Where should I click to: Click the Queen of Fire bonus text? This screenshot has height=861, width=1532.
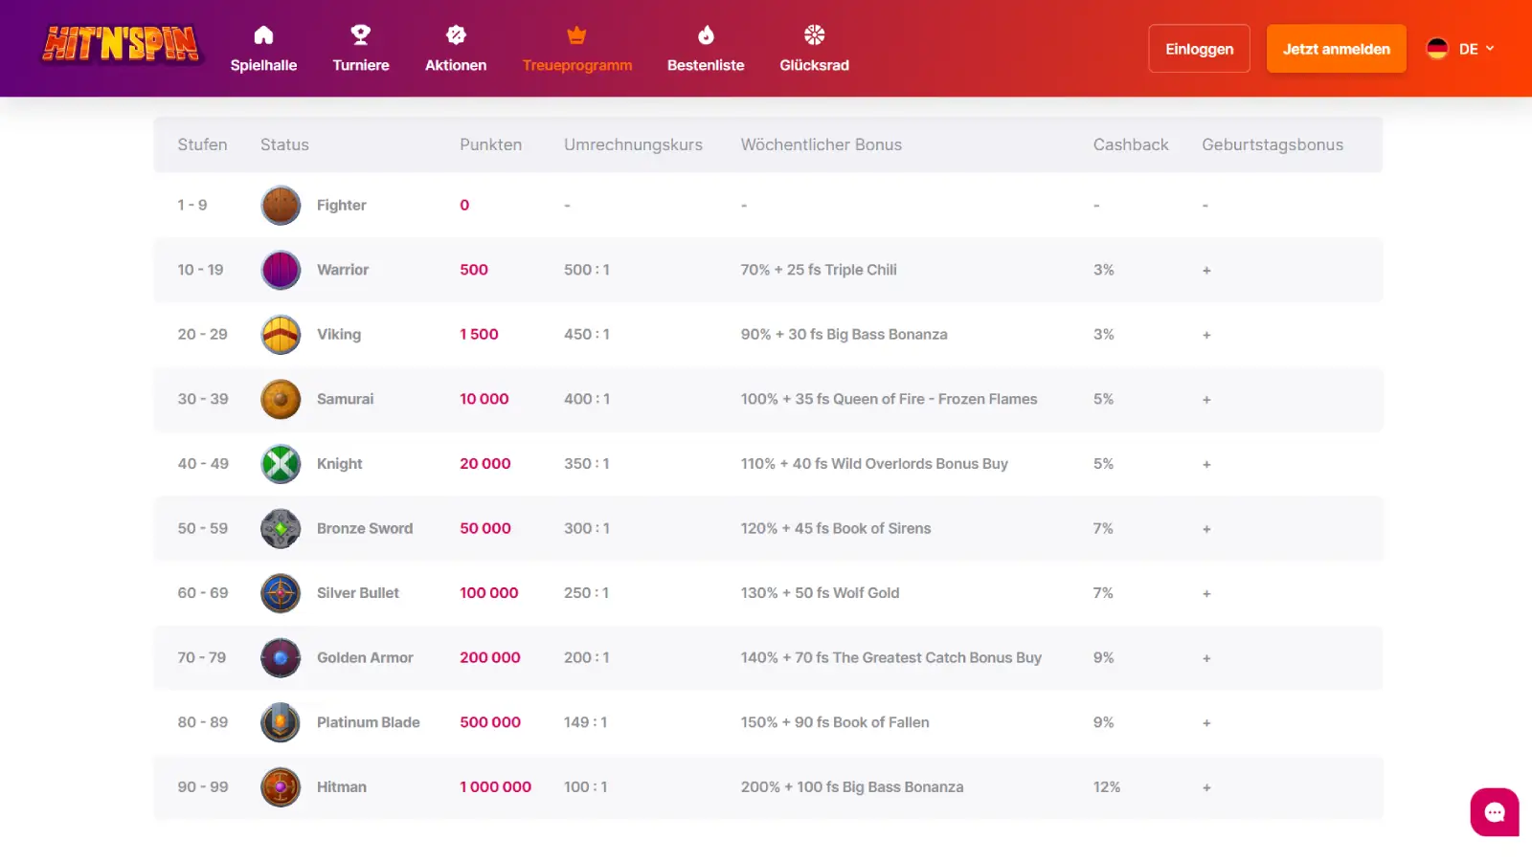[x=889, y=399]
